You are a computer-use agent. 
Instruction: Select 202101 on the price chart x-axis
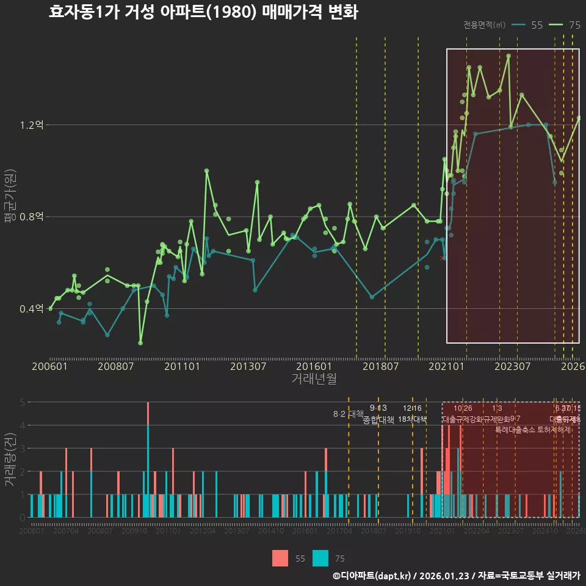446,366
